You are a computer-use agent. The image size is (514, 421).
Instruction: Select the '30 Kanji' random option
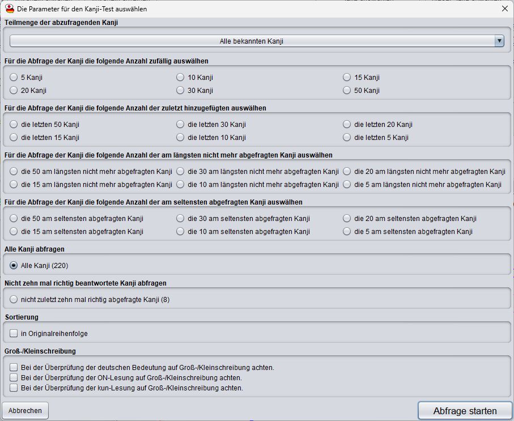pyautogui.click(x=181, y=91)
